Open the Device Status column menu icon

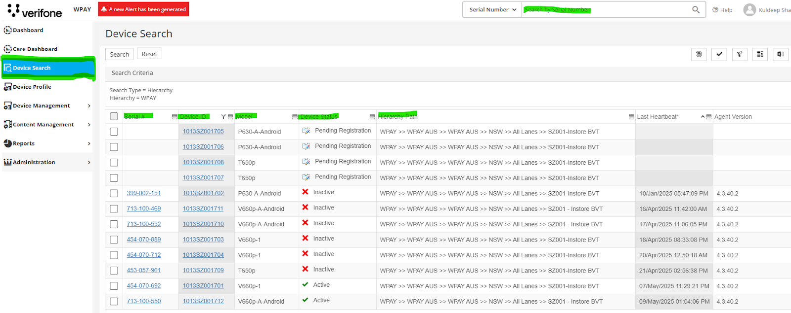pyautogui.click(x=372, y=117)
